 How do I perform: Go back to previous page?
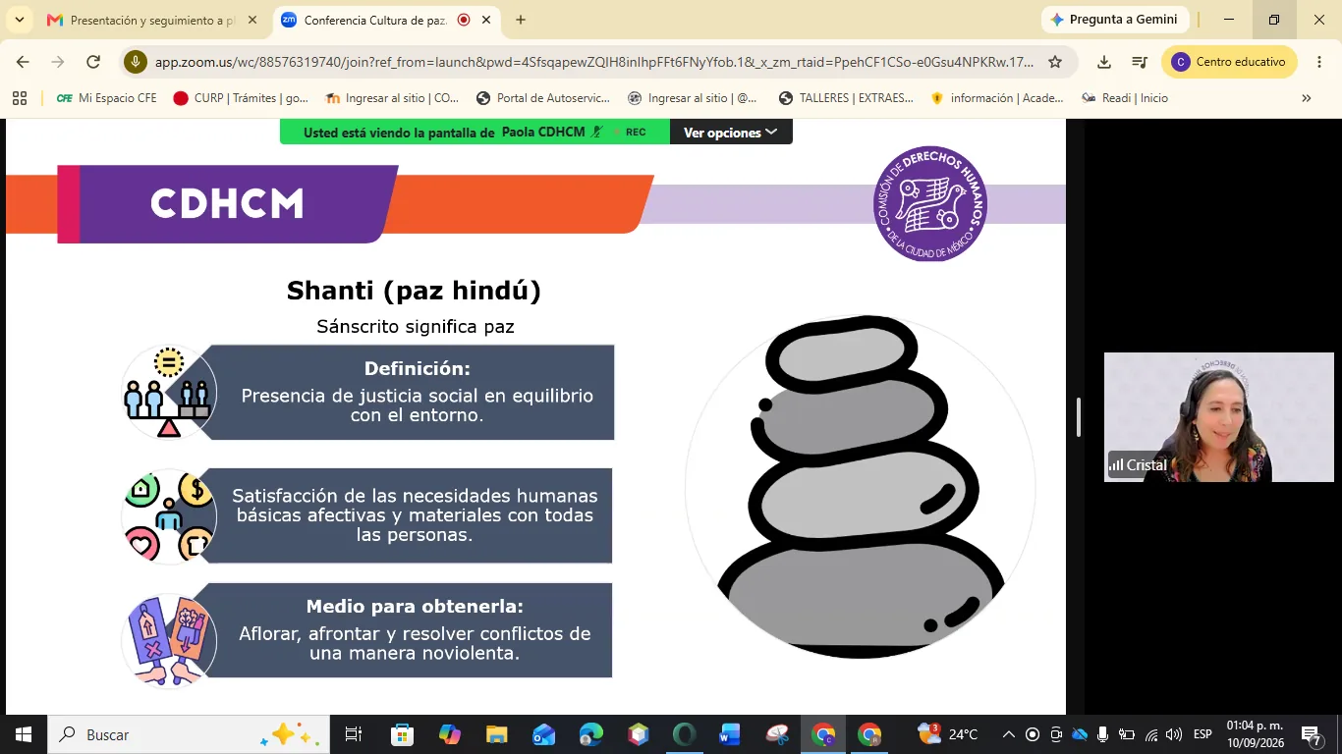23,62
